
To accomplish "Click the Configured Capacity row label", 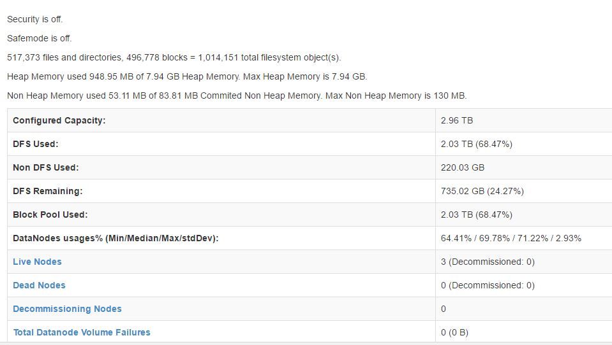I will (59, 120).
